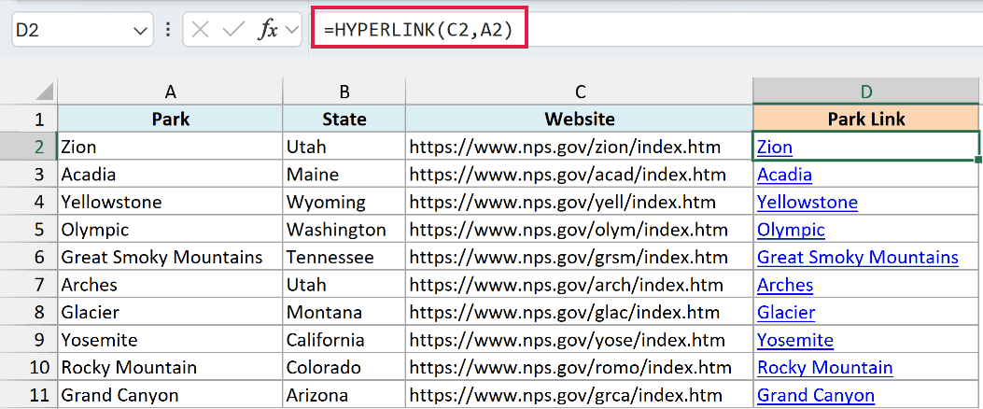Open the Name Box dropdown arrow
Screen dimensions: 983x409
pyautogui.click(x=139, y=31)
